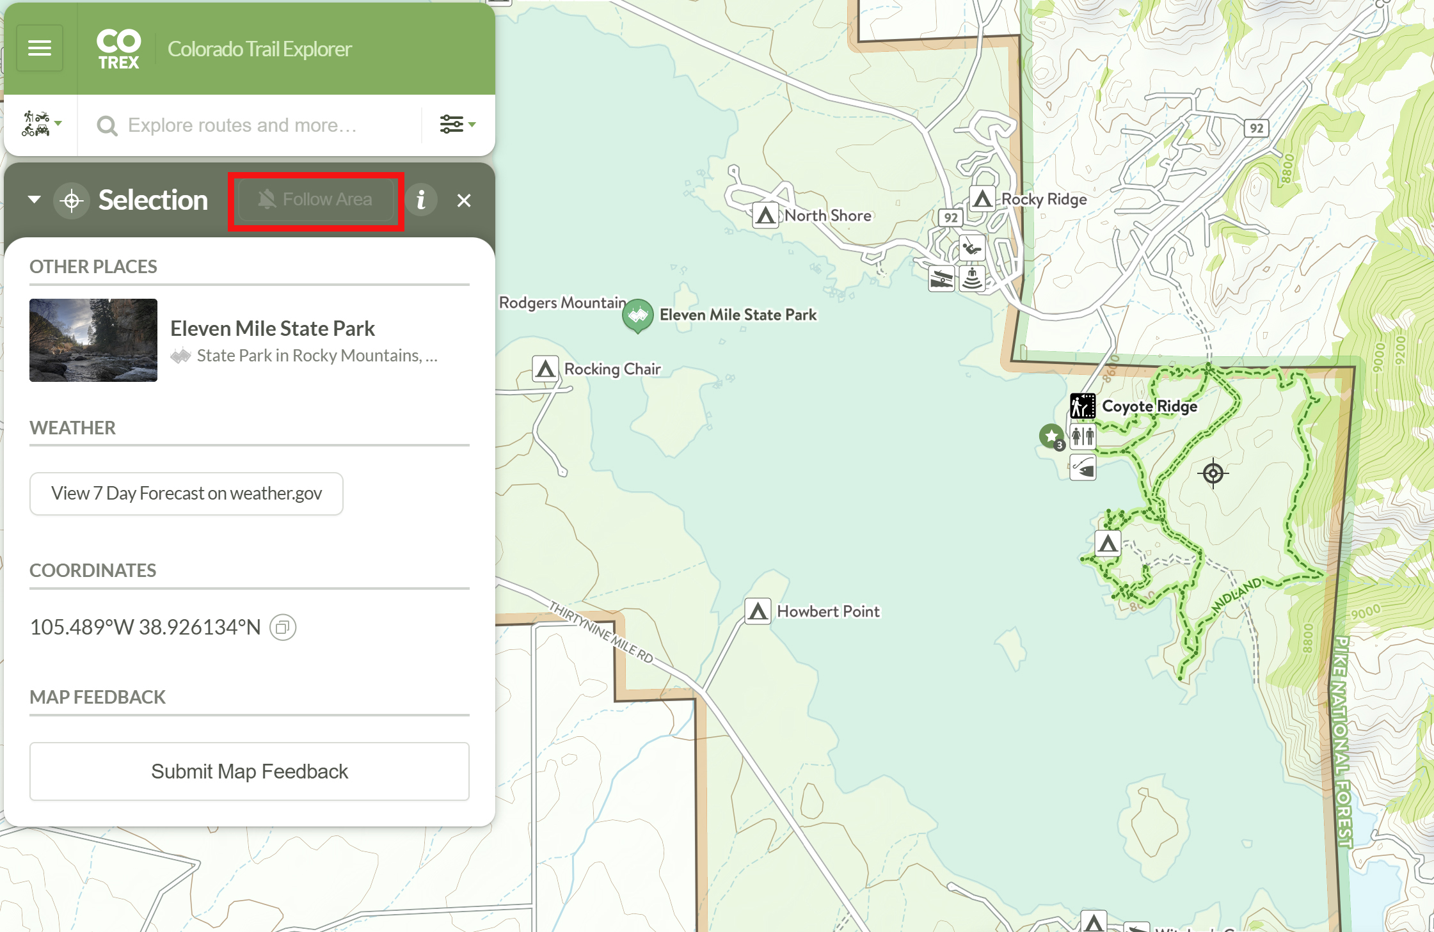The width and height of the screenshot is (1434, 932).
Task: View 7 Day Forecast on weather.gov
Action: [x=186, y=494]
